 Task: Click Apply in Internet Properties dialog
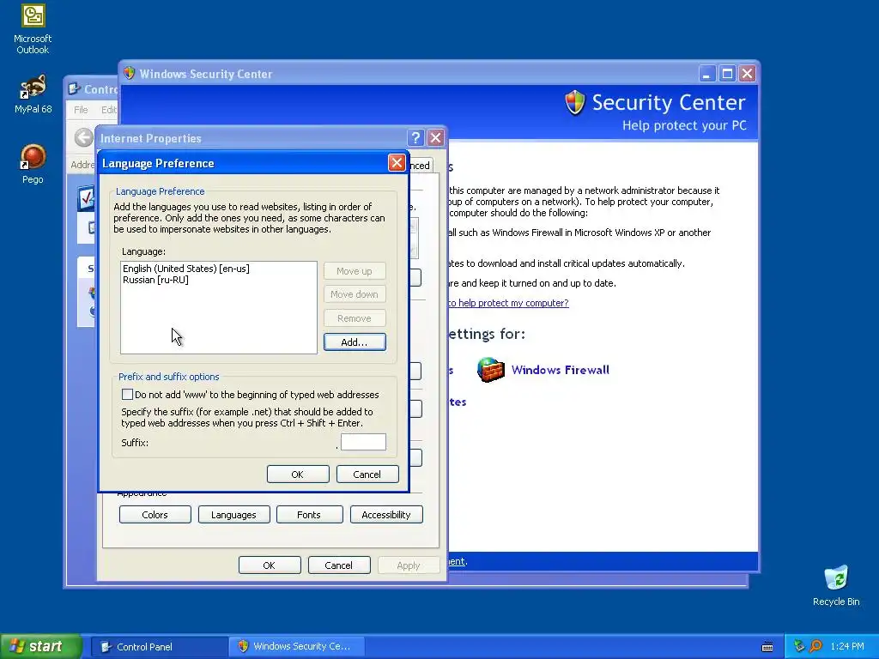pos(409,565)
